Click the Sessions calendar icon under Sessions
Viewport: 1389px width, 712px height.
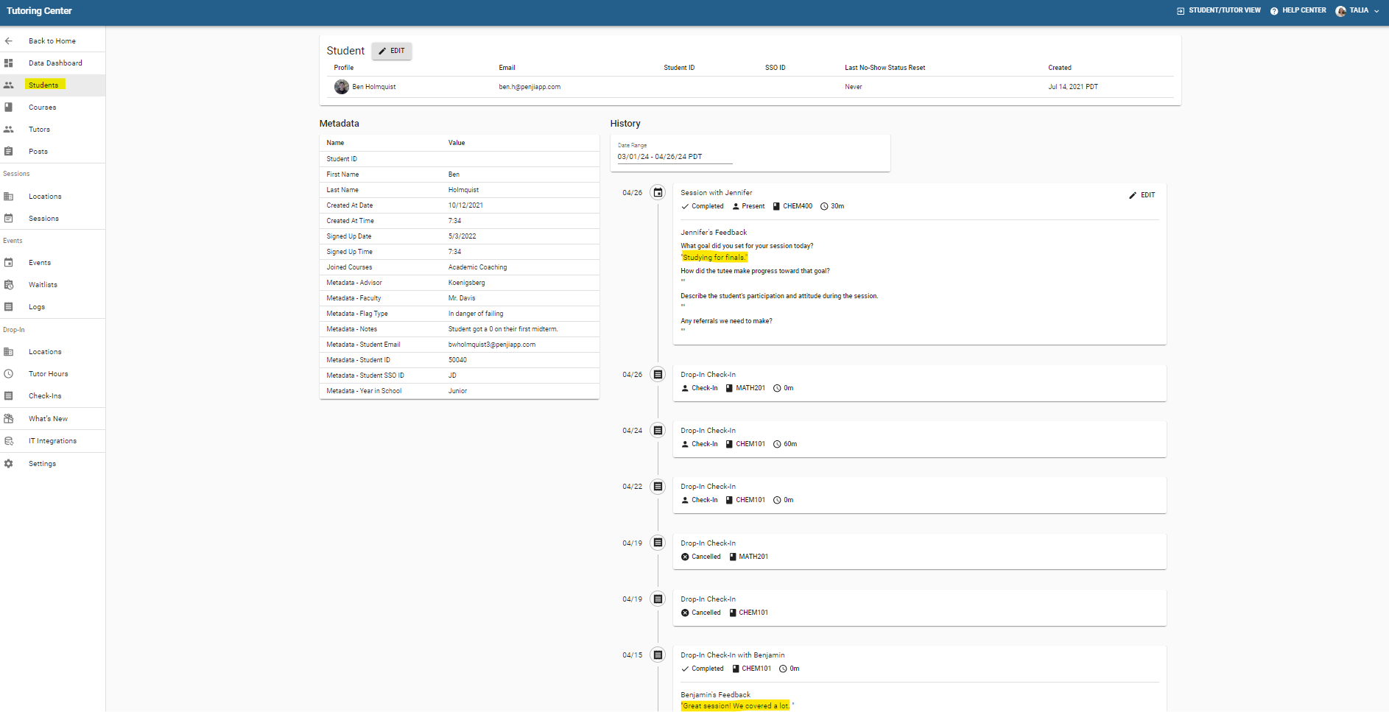[10, 218]
